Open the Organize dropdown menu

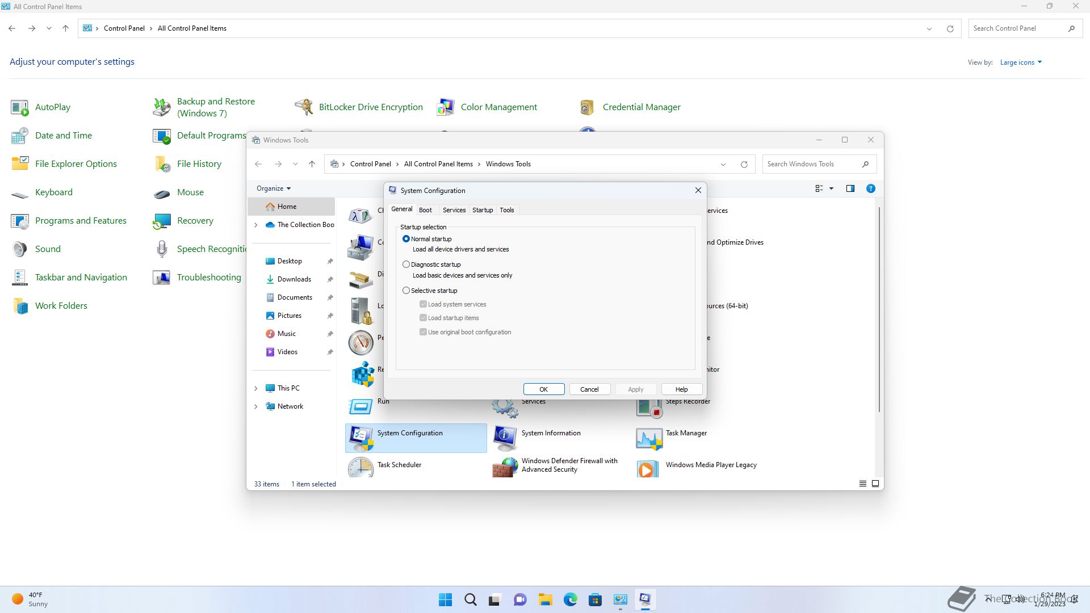pos(273,188)
